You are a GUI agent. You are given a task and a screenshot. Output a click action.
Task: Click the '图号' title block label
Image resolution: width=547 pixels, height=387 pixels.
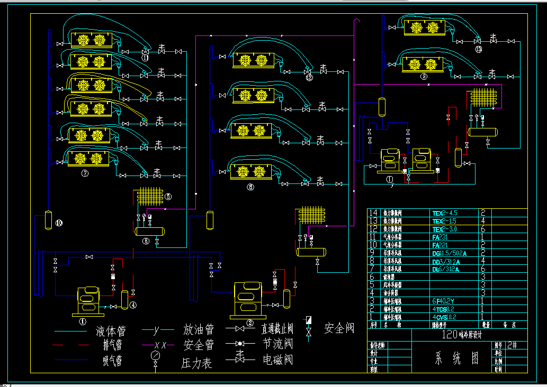(498, 345)
